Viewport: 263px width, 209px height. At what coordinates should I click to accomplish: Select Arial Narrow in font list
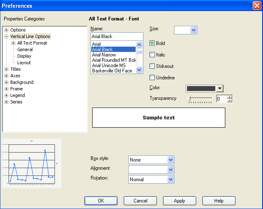click(x=104, y=55)
